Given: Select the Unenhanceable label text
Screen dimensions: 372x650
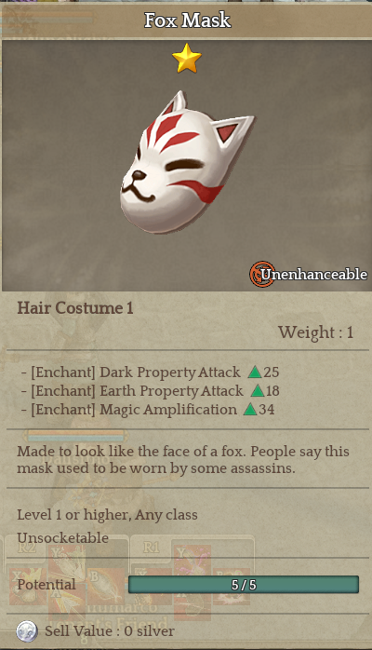Looking at the screenshot, I should [x=314, y=275].
